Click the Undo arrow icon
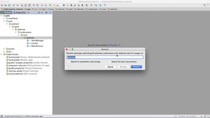Screen dimensions: 210x118 click(x=14, y=5)
